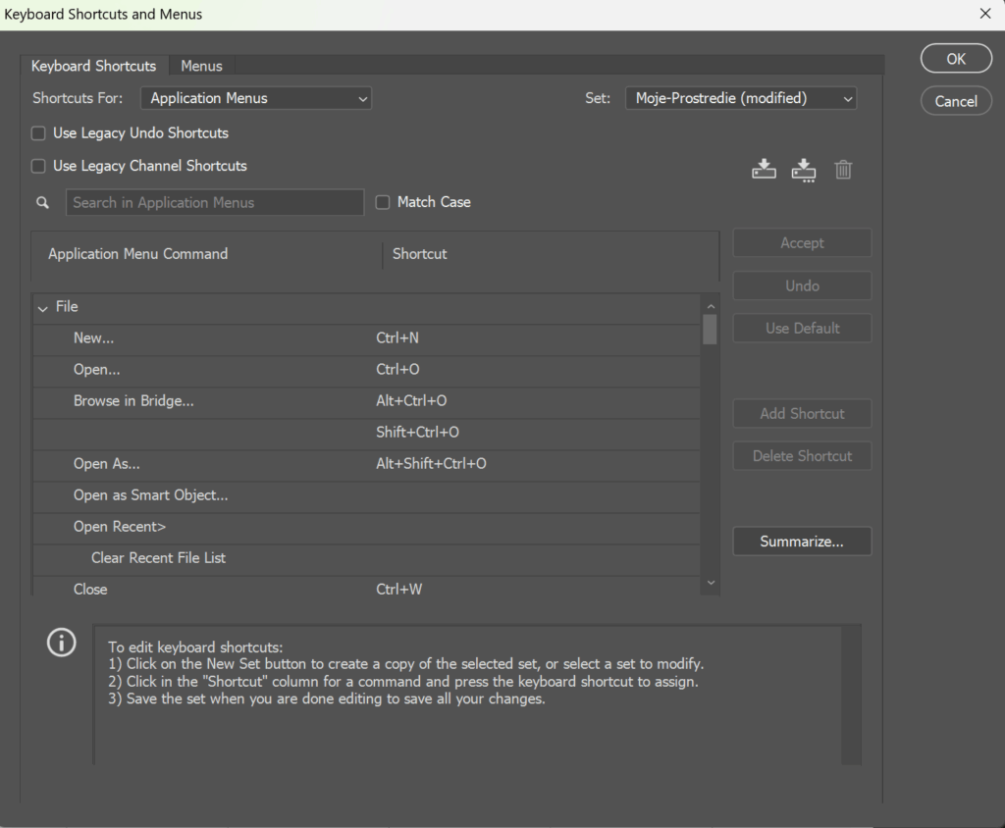Image resolution: width=1005 pixels, height=828 pixels.
Task: Close the Keyboard Shortcuts dialog window
Action: coord(985,14)
